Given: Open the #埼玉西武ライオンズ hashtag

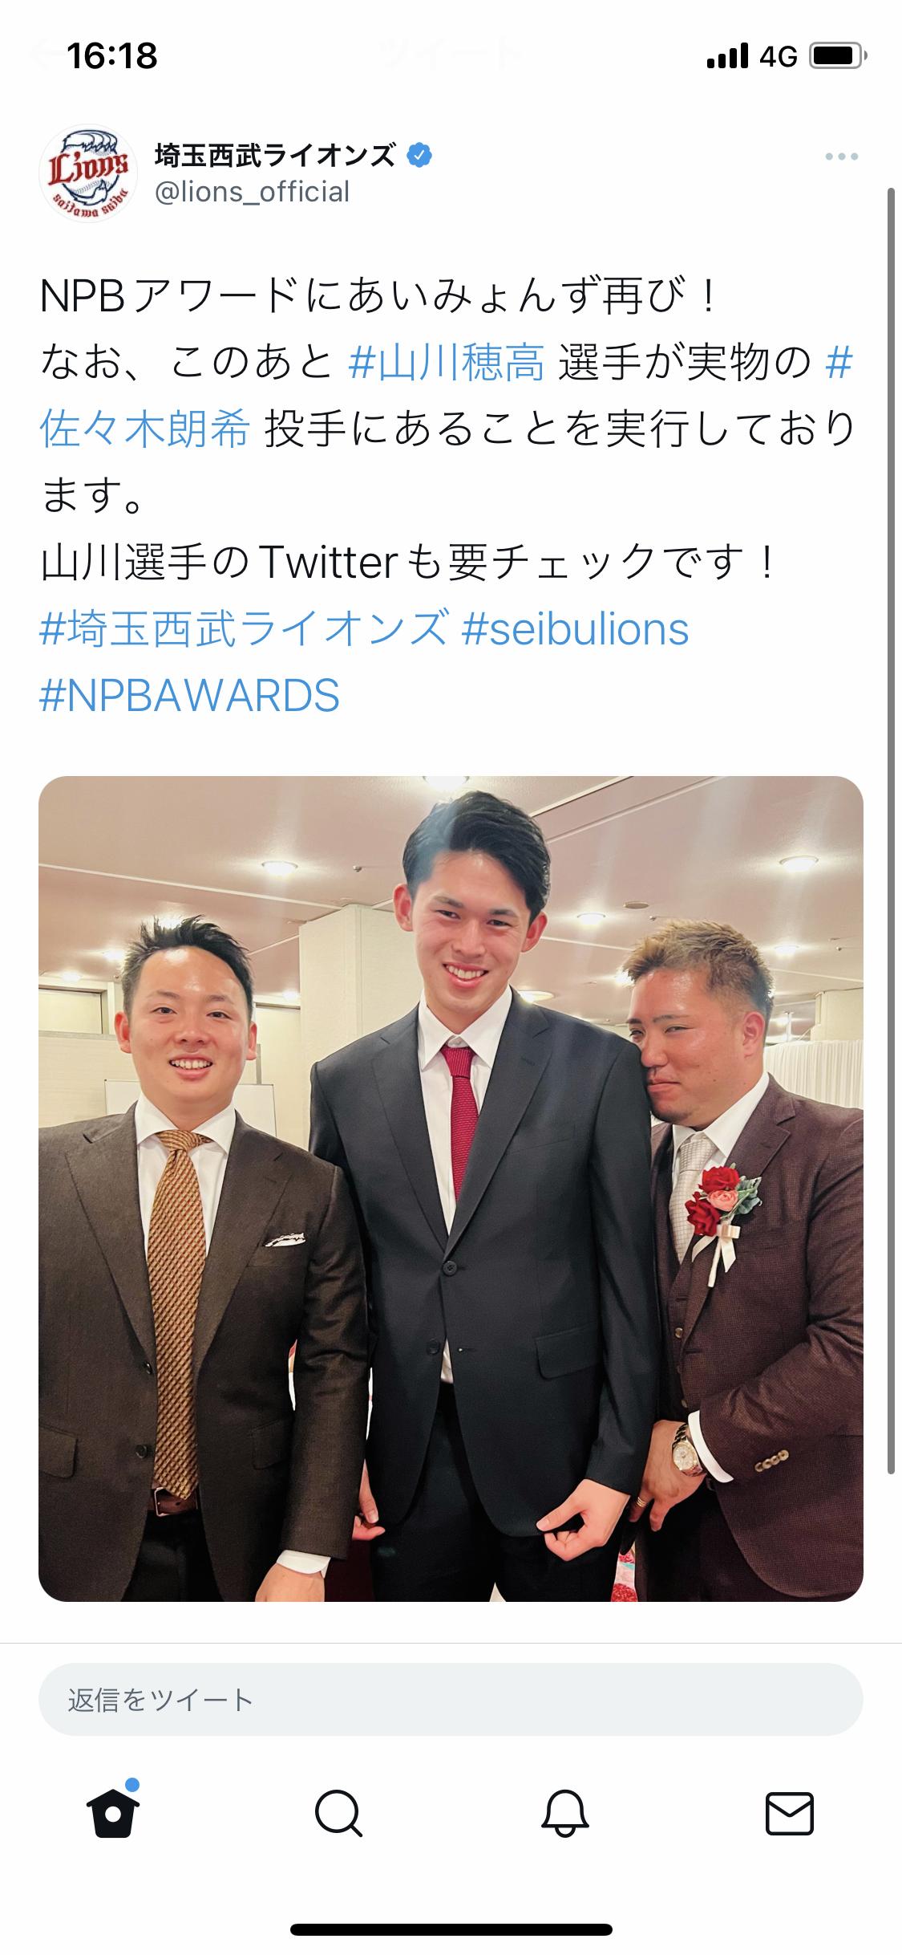Looking at the screenshot, I should pos(244,628).
